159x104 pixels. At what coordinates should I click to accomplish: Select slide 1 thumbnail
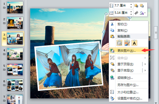(x=15, y=8)
